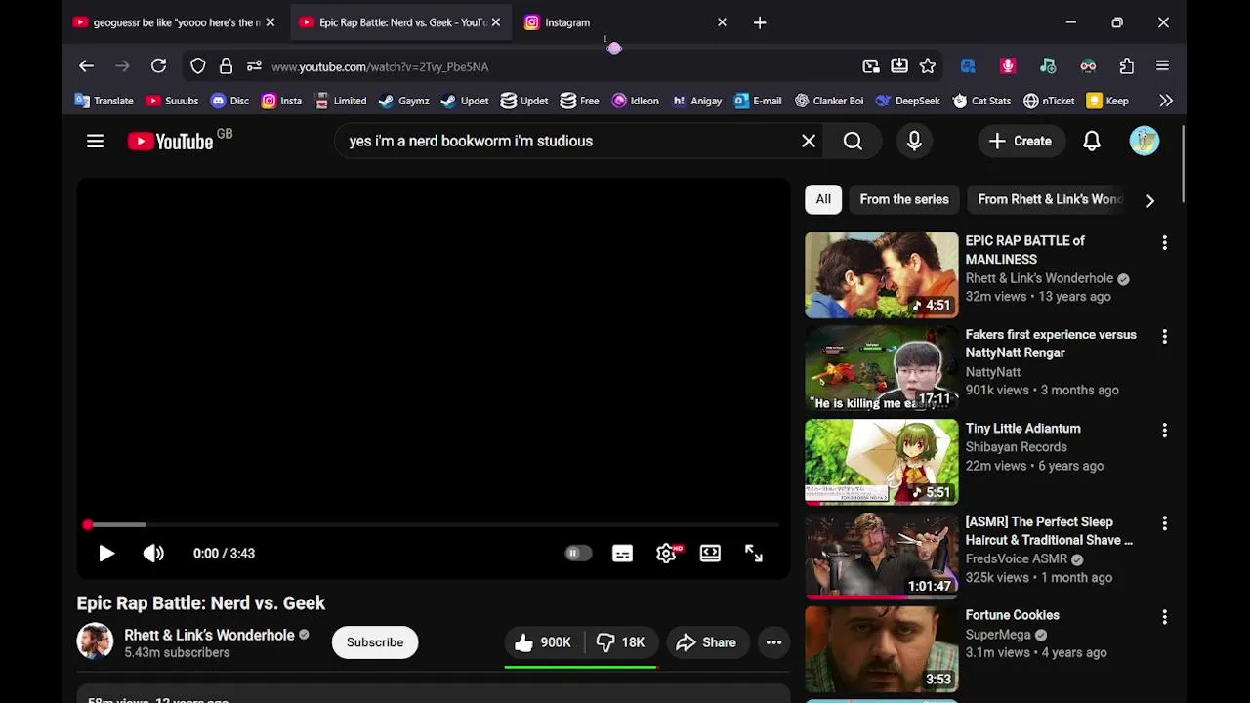Open options for the ASMR Perfect Sleep video
This screenshot has width=1250, height=703.
tap(1164, 523)
